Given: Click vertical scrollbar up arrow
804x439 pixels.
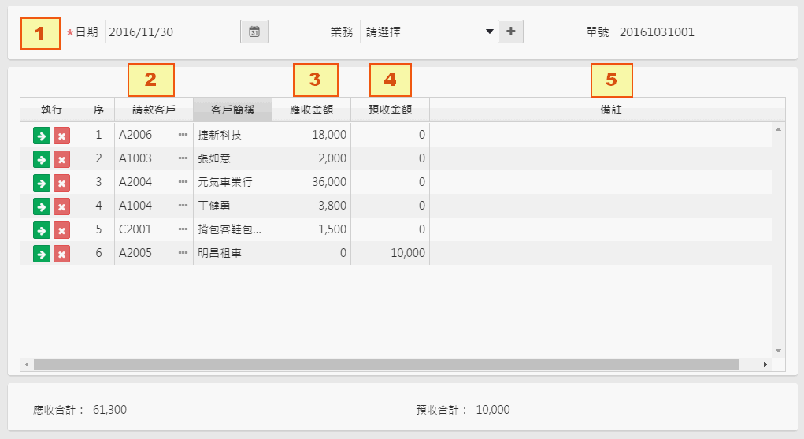Looking at the screenshot, I should coord(778,129).
